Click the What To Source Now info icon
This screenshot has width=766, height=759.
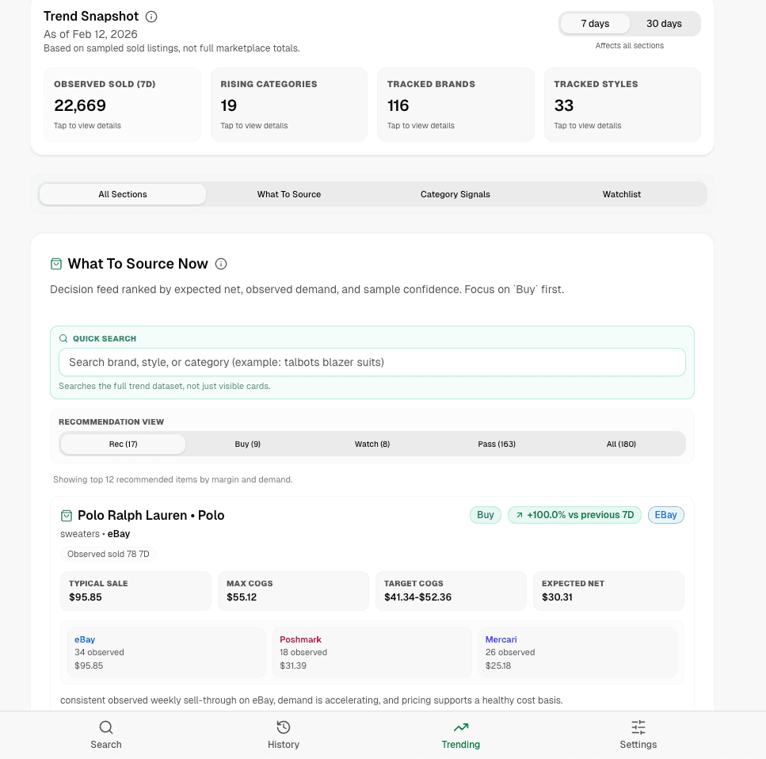click(x=220, y=264)
